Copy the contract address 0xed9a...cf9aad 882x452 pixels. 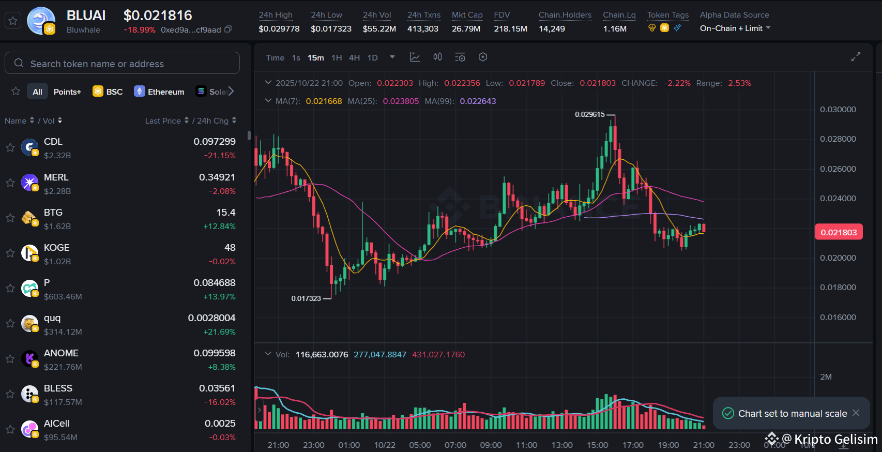pos(228,29)
